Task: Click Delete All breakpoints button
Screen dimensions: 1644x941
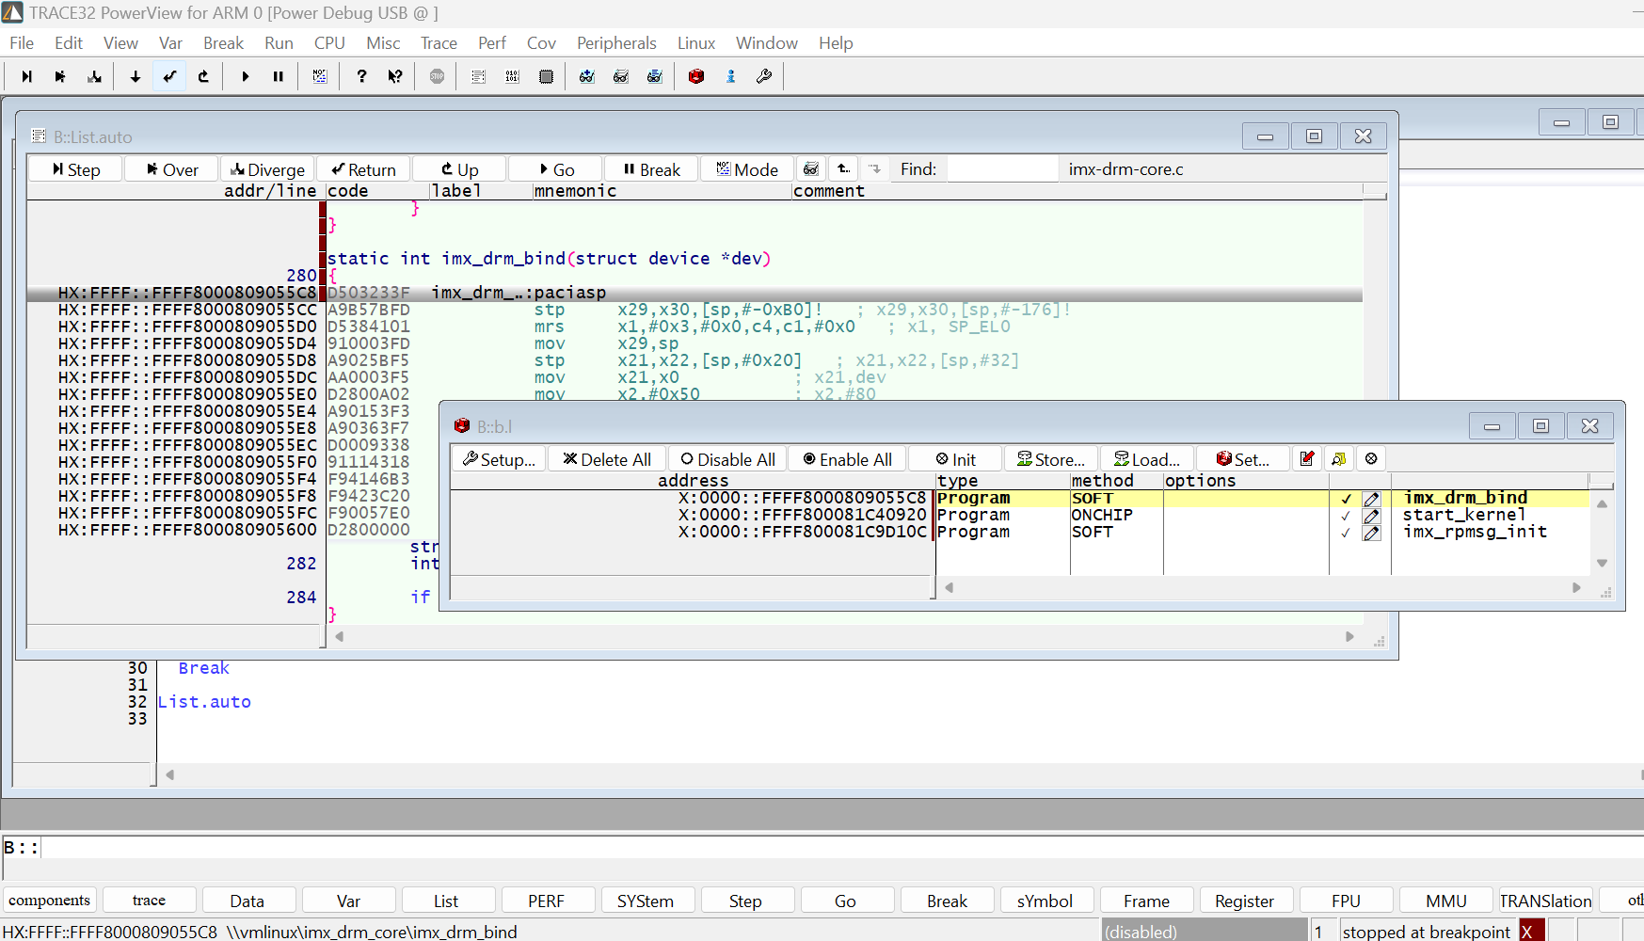Action: [607, 458]
